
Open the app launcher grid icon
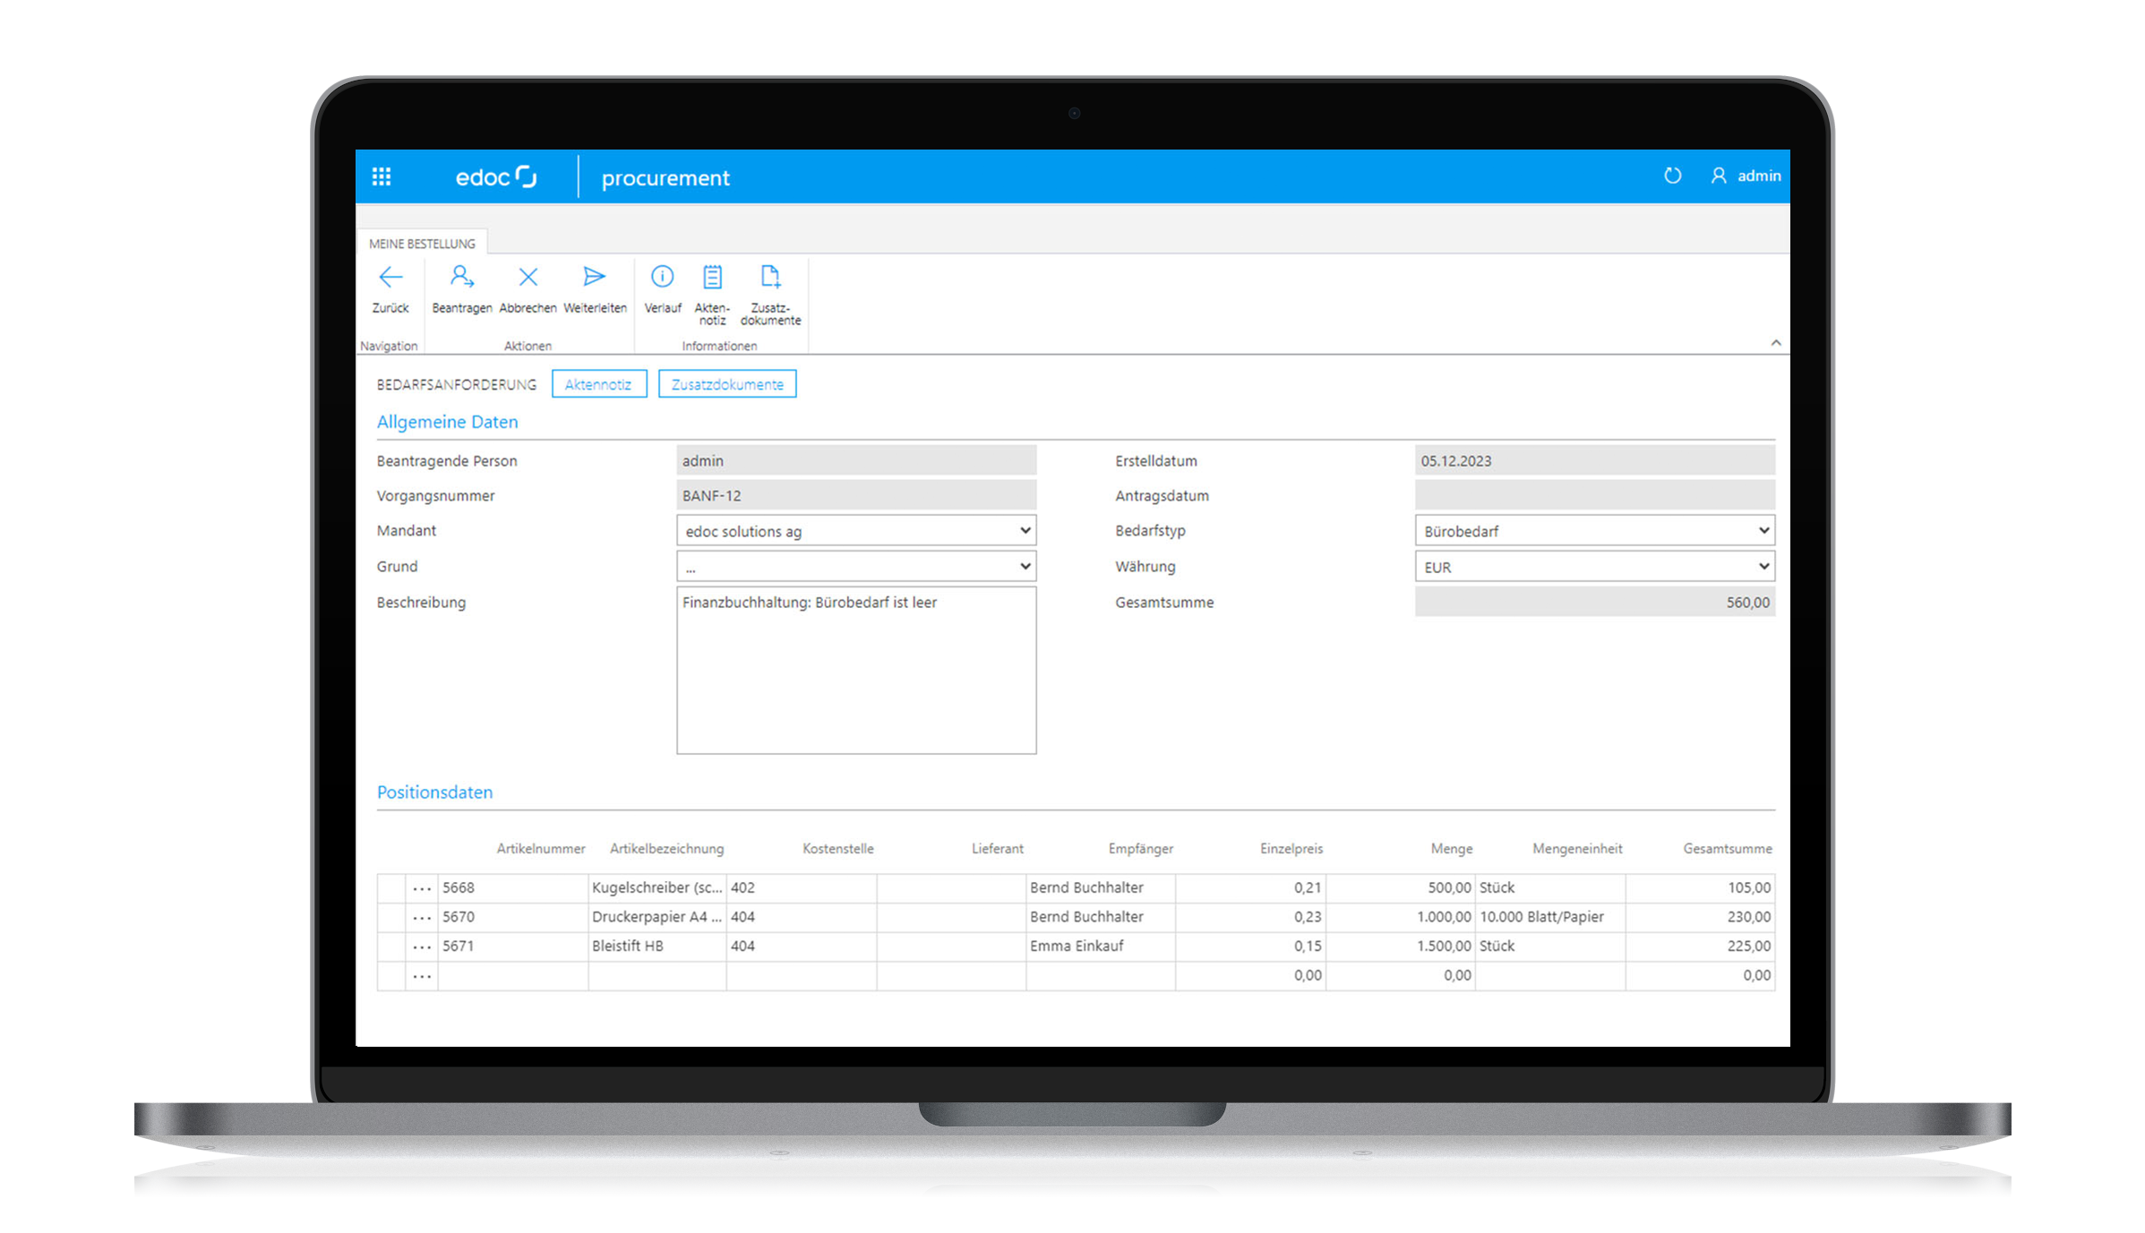coord(382,176)
